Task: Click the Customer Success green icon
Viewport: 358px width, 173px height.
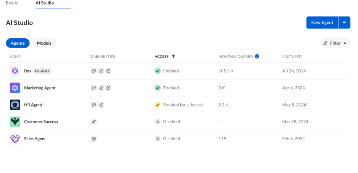Action: point(15,122)
